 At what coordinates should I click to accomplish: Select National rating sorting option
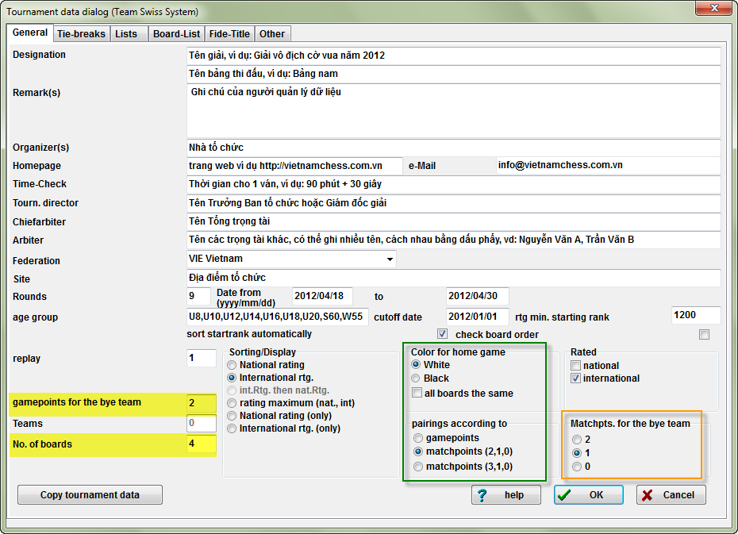232,365
